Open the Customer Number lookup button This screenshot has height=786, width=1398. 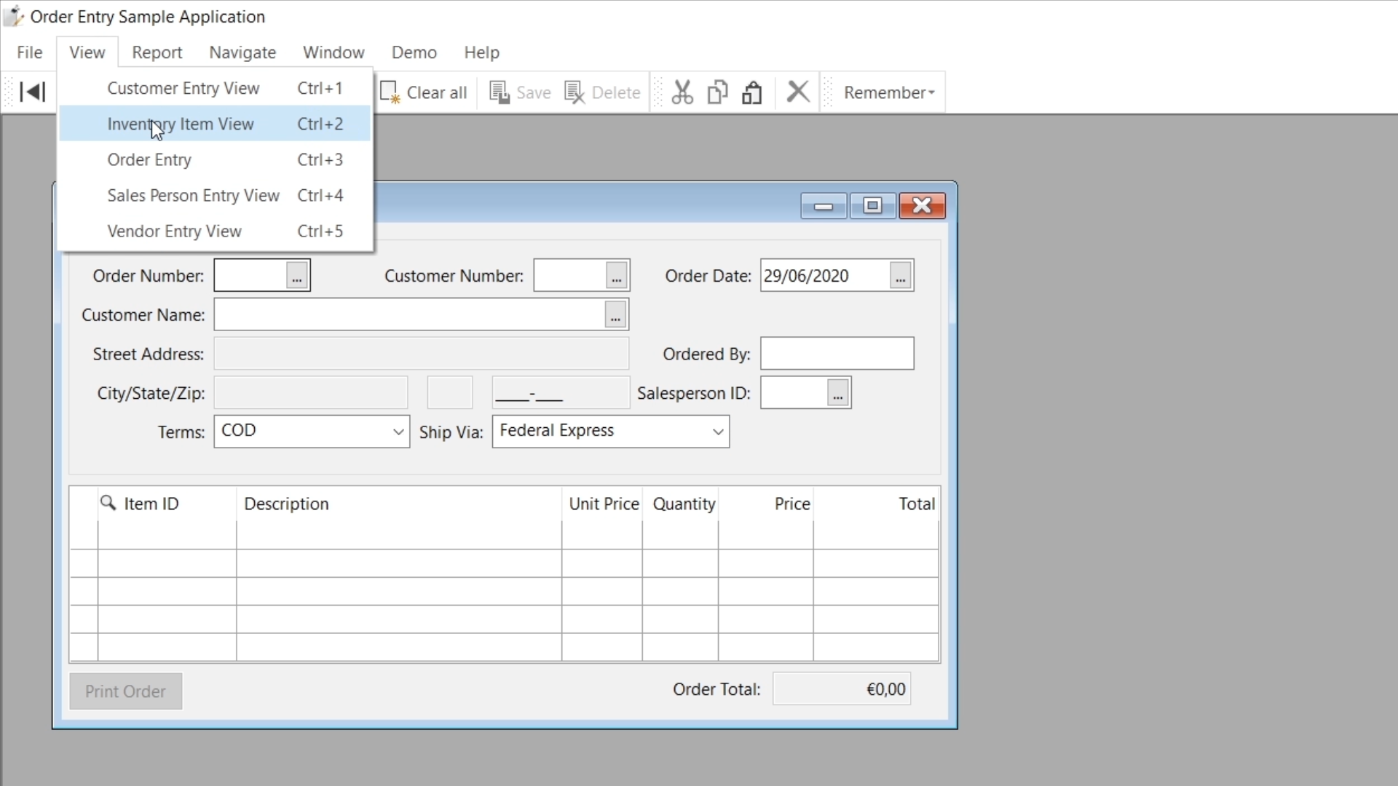pyautogui.click(x=616, y=277)
